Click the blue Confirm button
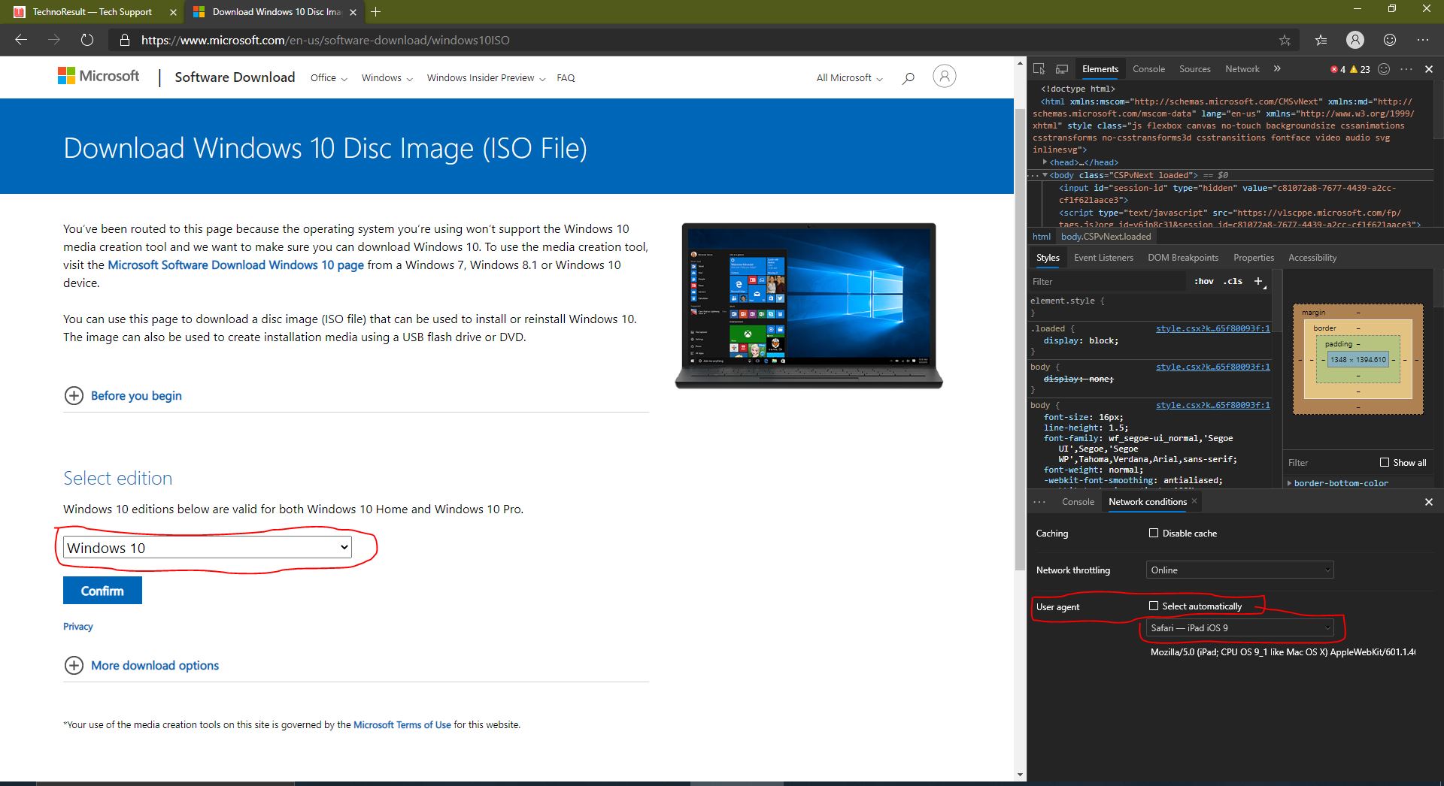1444x786 pixels. [102, 590]
